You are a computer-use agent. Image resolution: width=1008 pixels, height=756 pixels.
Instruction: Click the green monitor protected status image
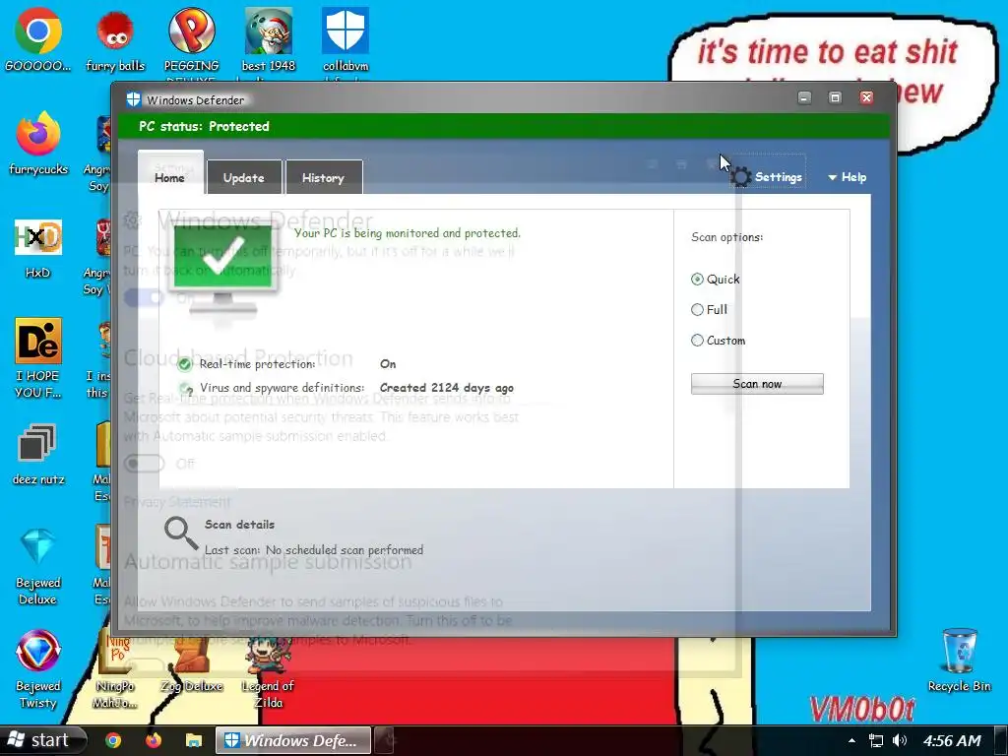coord(223,270)
